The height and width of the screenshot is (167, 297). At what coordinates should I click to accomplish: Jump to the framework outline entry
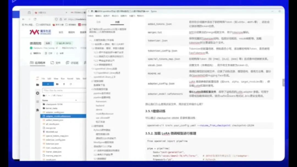click(101, 102)
